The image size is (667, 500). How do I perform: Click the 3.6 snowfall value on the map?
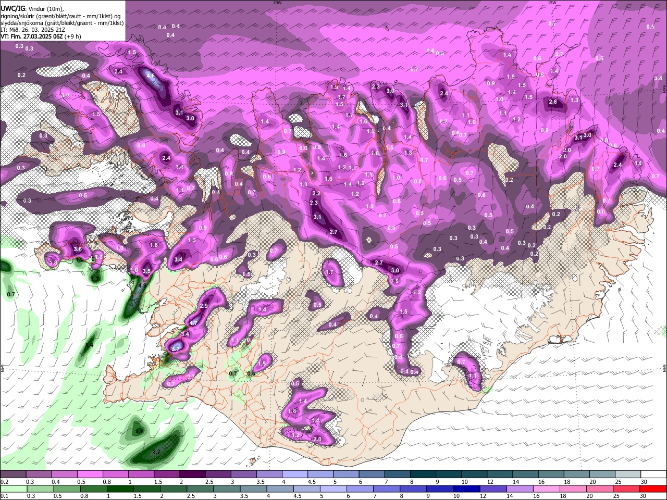[x=78, y=249]
